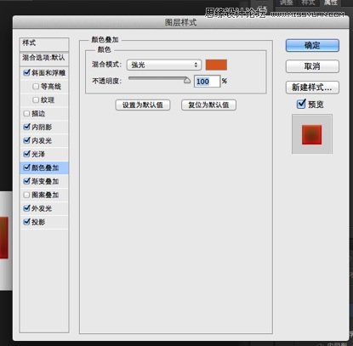Click the 新建样式 new style button
The height and width of the screenshot is (346, 353).
point(312,88)
